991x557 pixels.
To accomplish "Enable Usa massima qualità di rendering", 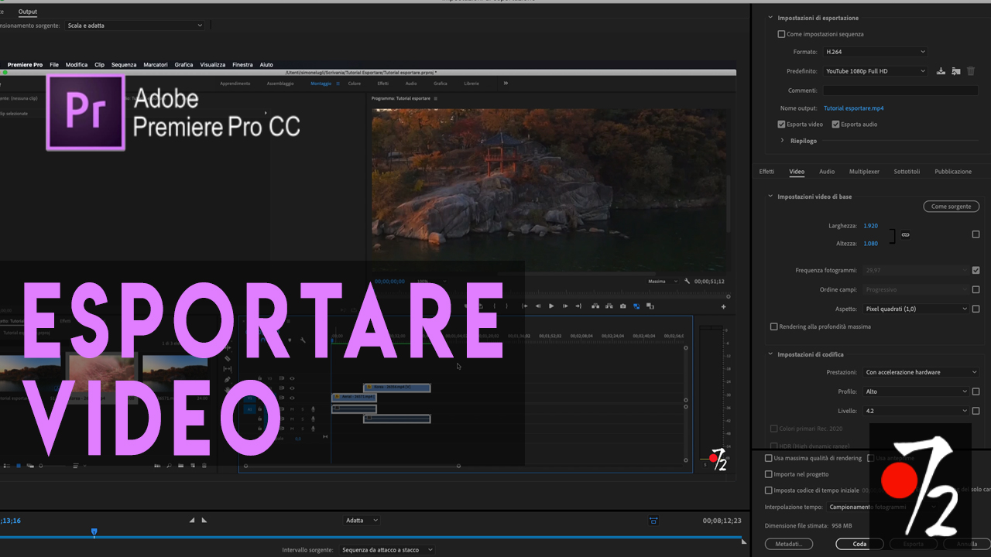I will click(769, 458).
